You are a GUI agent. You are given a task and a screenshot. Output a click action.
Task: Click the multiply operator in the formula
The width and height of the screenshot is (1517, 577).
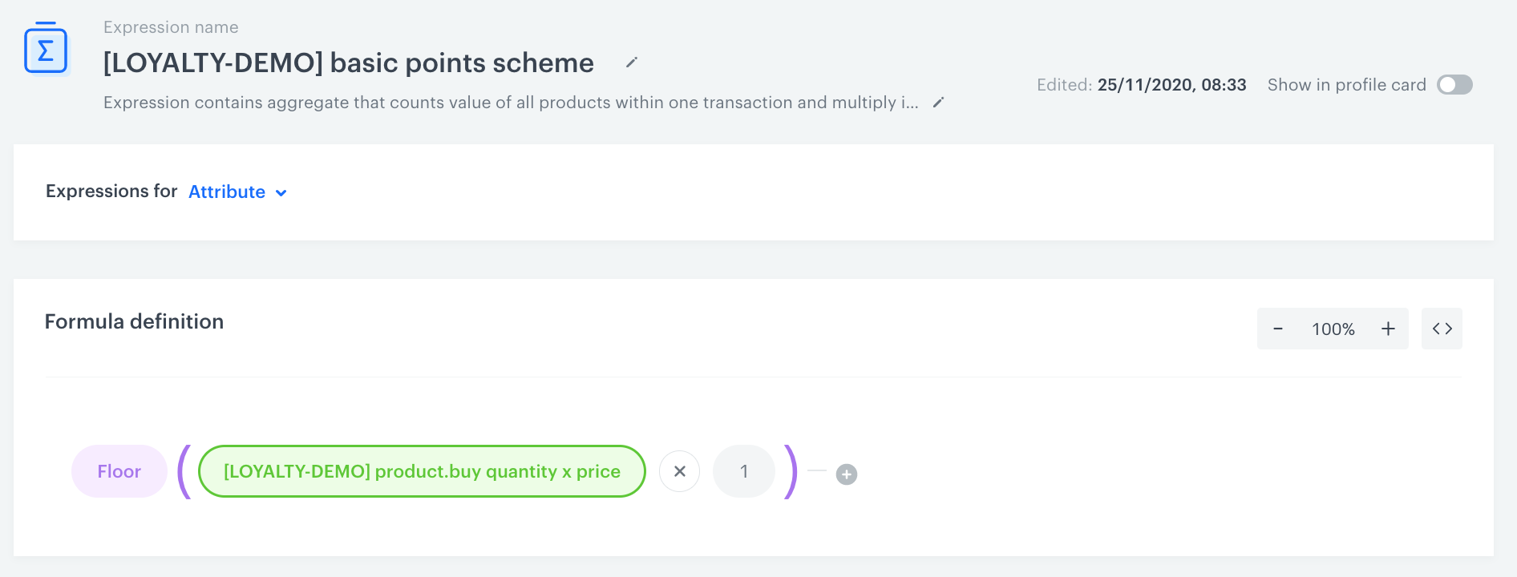tap(679, 471)
